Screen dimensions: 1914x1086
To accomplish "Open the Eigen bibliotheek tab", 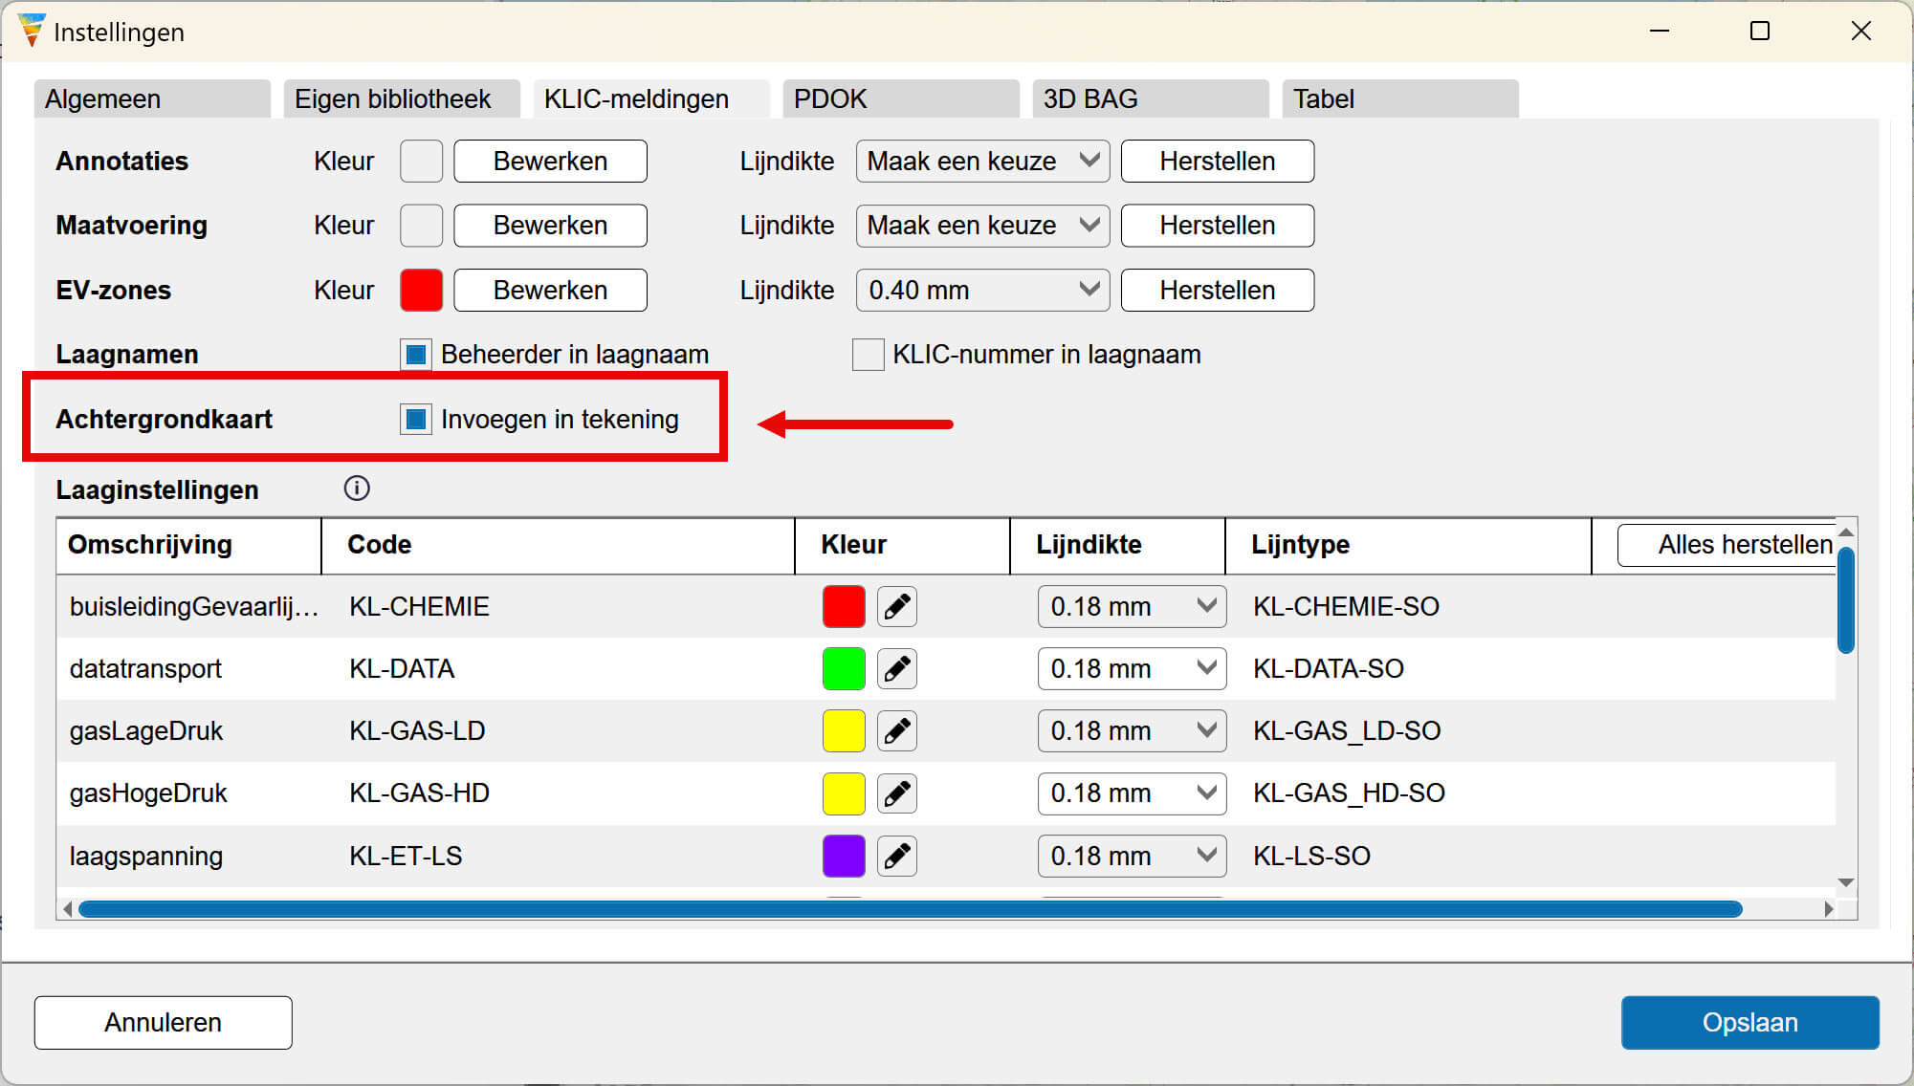I will click(x=401, y=99).
